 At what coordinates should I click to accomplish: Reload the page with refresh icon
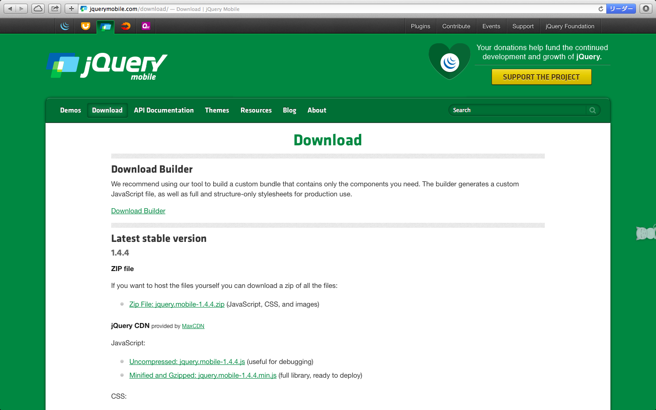[x=600, y=9]
